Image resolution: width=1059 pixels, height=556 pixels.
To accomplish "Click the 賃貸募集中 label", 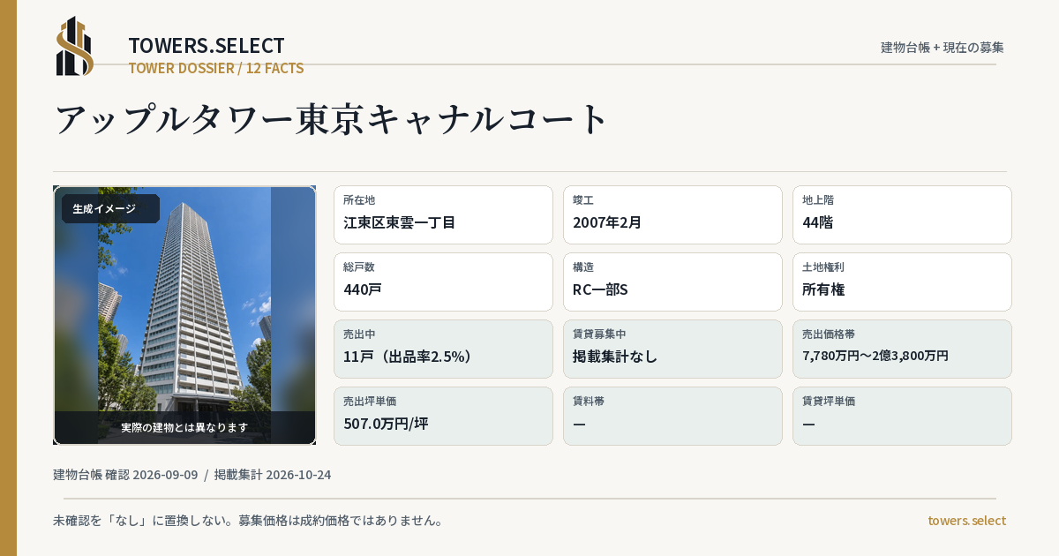I will click(x=599, y=334).
